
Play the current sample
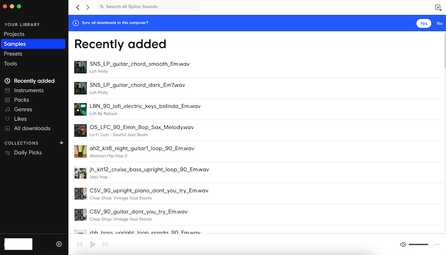pyautogui.click(x=93, y=244)
